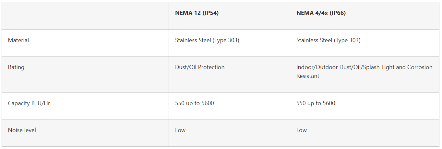The image size is (442, 149).
Task: Select the Rating row label
Action: coord(16,67)
